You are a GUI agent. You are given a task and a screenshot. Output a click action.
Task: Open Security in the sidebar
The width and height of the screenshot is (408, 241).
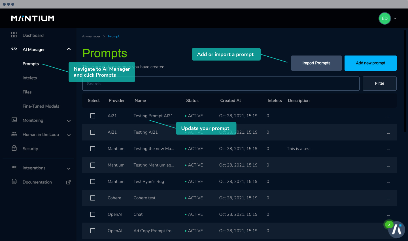30,149
